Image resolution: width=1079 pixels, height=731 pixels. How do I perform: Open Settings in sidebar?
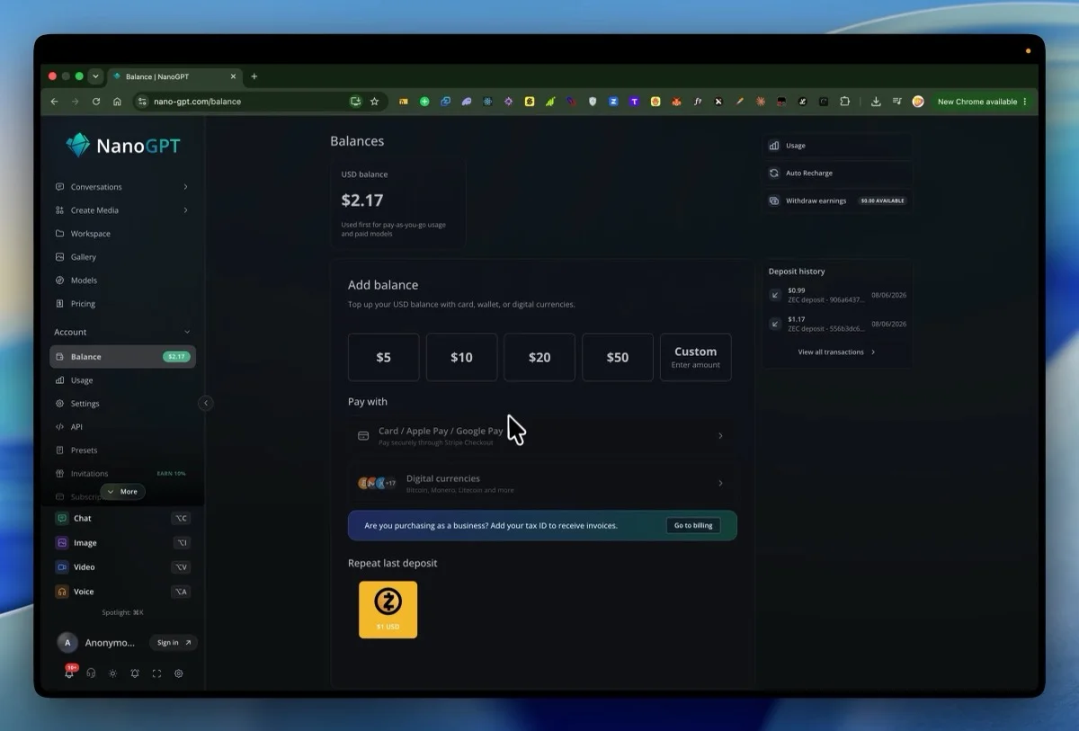click(122, 404)
